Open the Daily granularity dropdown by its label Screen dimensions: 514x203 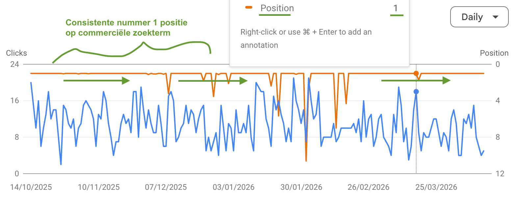coord(472,17)
